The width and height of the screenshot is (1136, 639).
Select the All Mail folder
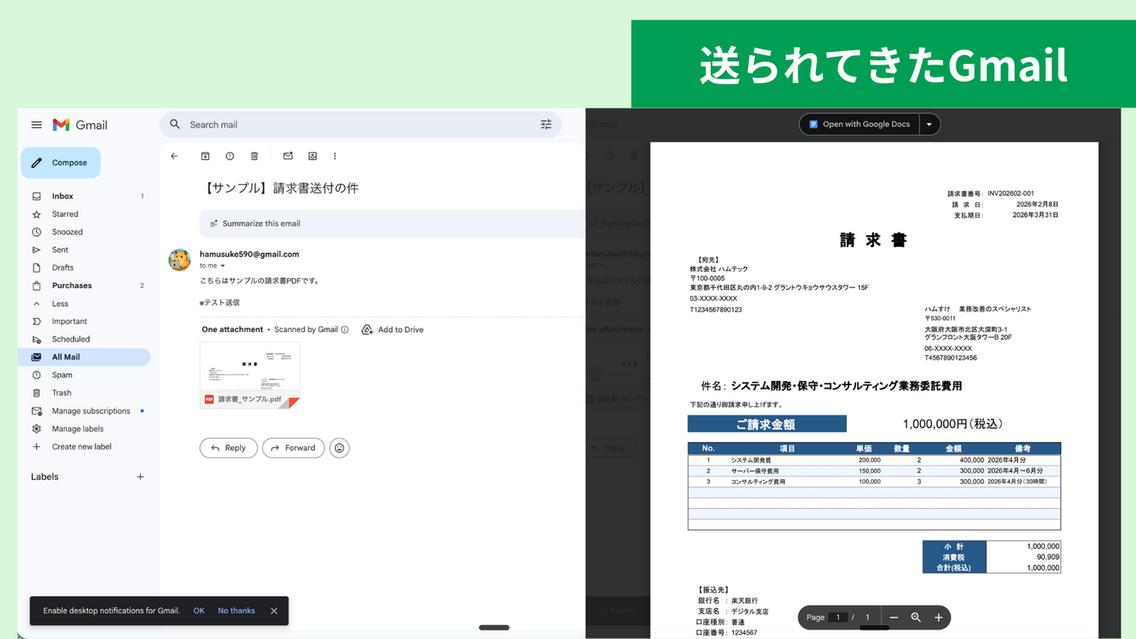click(x=86, y=357)
